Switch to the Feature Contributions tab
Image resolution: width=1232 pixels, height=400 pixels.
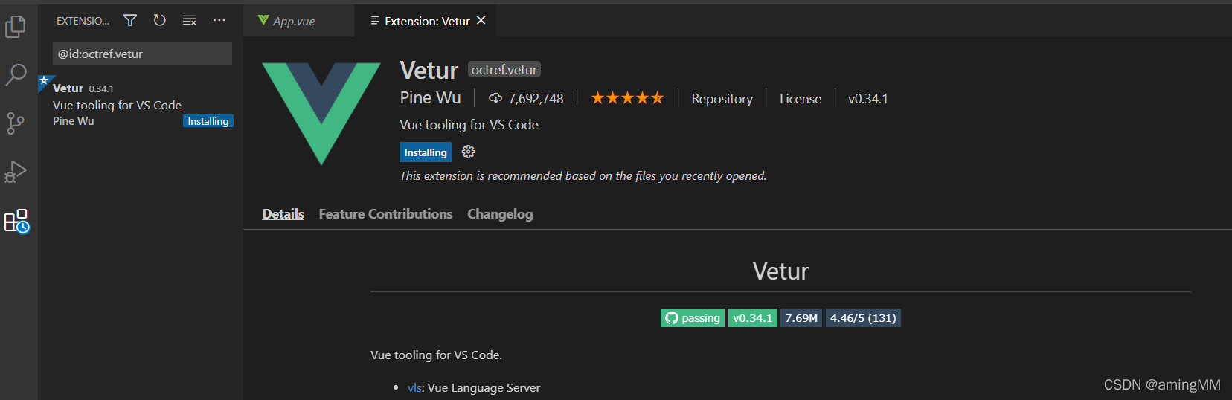[x=385, y=214]
